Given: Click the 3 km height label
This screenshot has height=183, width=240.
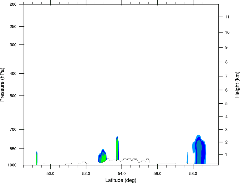Looking at the screenshot, I should coord(226,130).
